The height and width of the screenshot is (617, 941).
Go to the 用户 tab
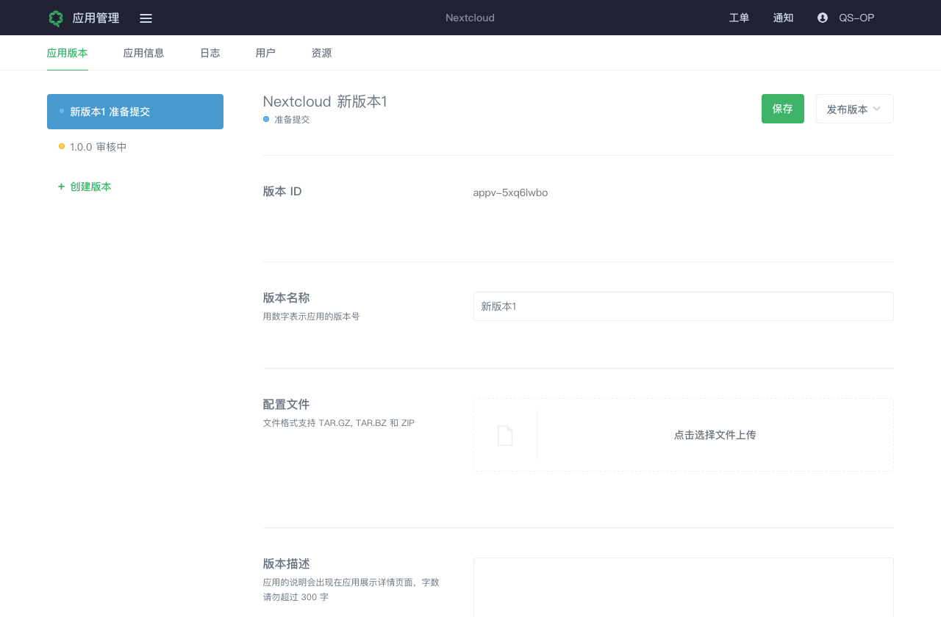coord(265,53)
